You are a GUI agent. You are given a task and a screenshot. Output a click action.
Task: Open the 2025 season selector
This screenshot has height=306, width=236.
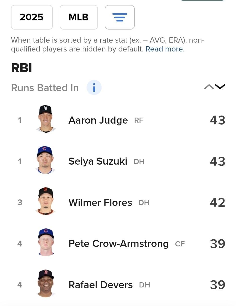32,17
